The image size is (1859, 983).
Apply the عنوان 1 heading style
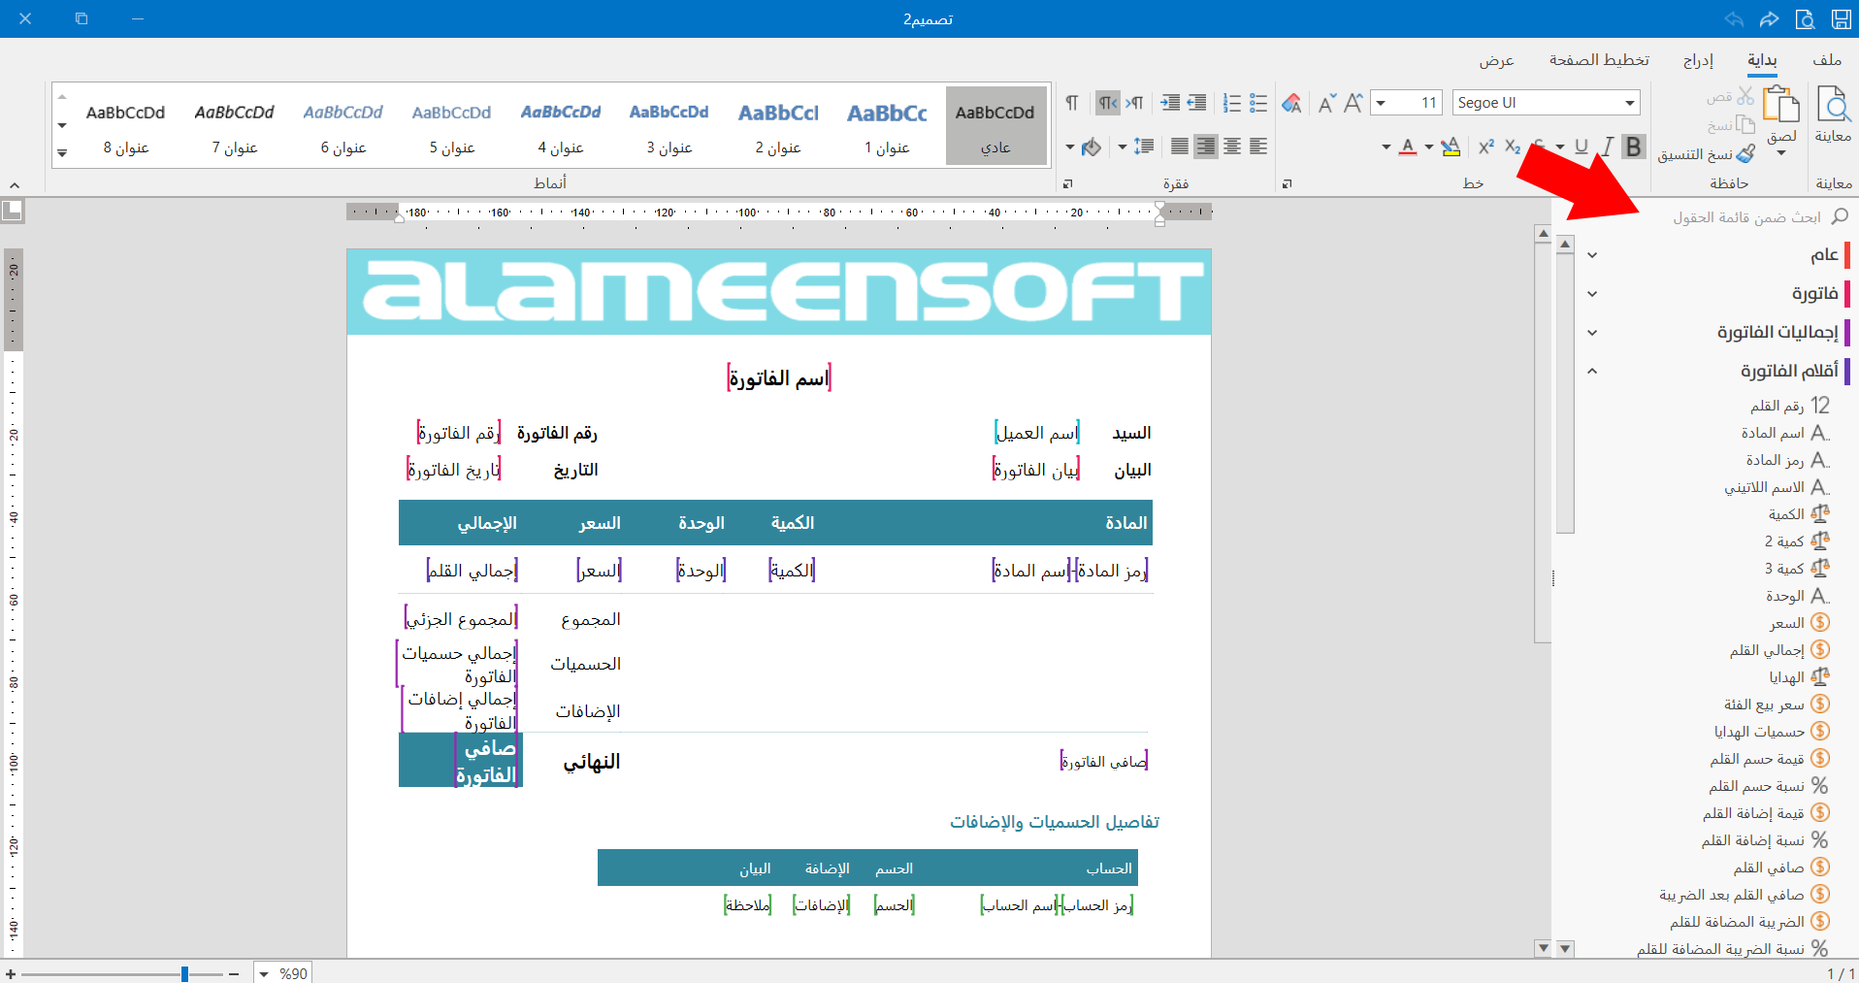(887, 126)
